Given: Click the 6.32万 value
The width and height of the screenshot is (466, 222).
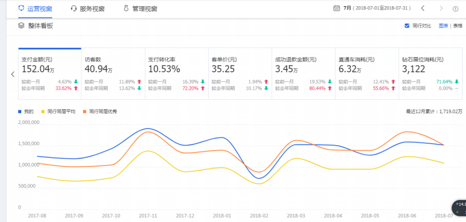Looking at the screenshot, I should click(x=350, y=69).
